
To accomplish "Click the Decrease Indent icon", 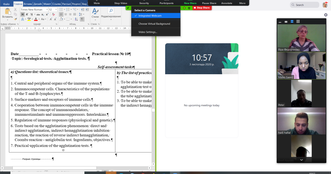I will (x=82, y=10).
